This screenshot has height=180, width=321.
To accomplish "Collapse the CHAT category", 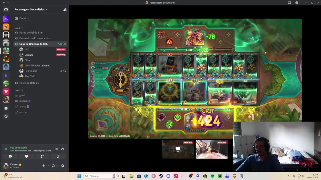I will tap(19, 90).
